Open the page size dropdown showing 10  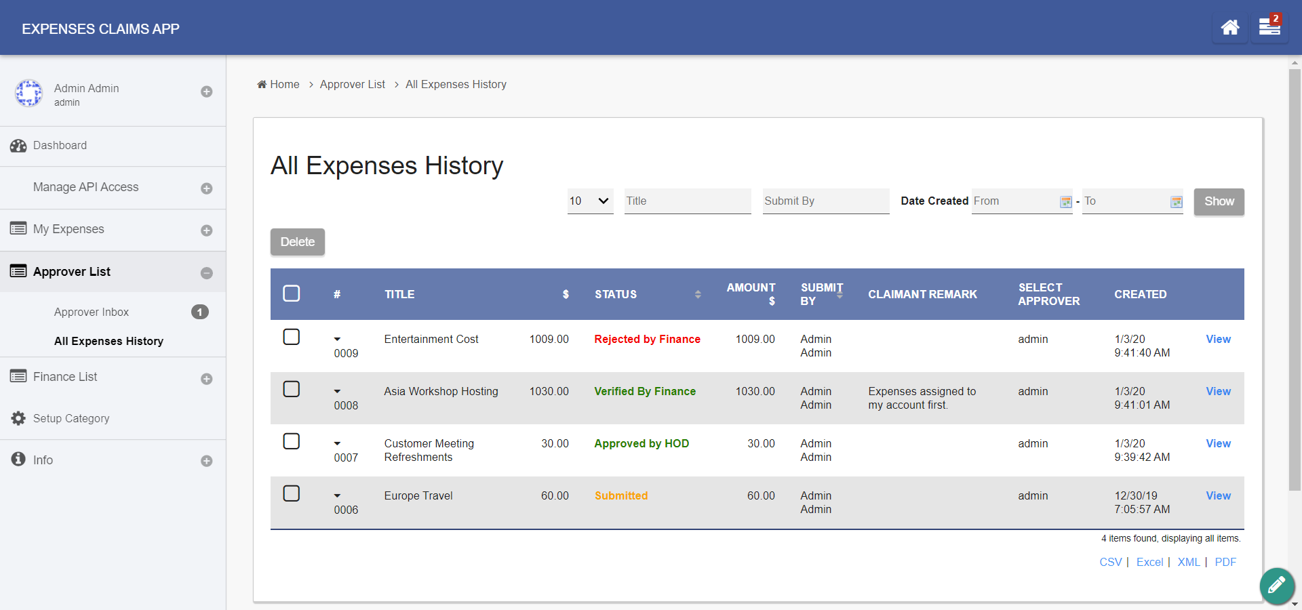pyautogui.click(x=590, y=201)
